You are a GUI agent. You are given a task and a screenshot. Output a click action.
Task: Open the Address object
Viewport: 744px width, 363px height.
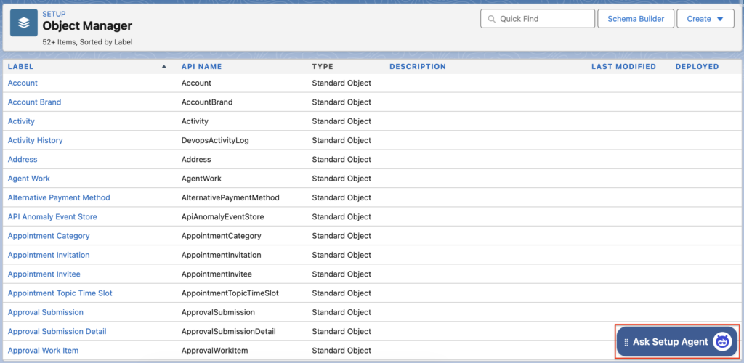click(x=23, y=159)
